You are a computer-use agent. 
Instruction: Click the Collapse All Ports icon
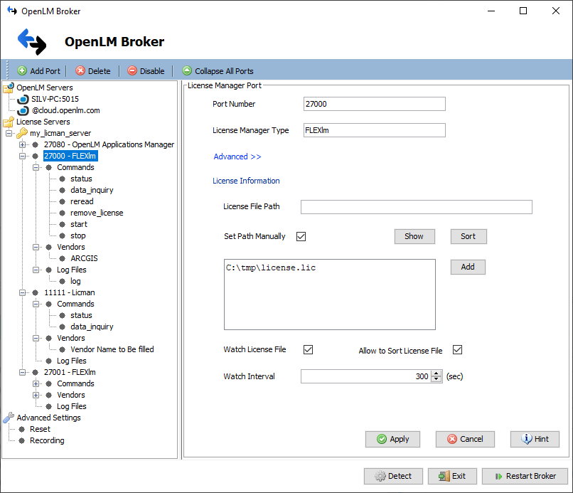pyautogui.click(x=187, y=70)
